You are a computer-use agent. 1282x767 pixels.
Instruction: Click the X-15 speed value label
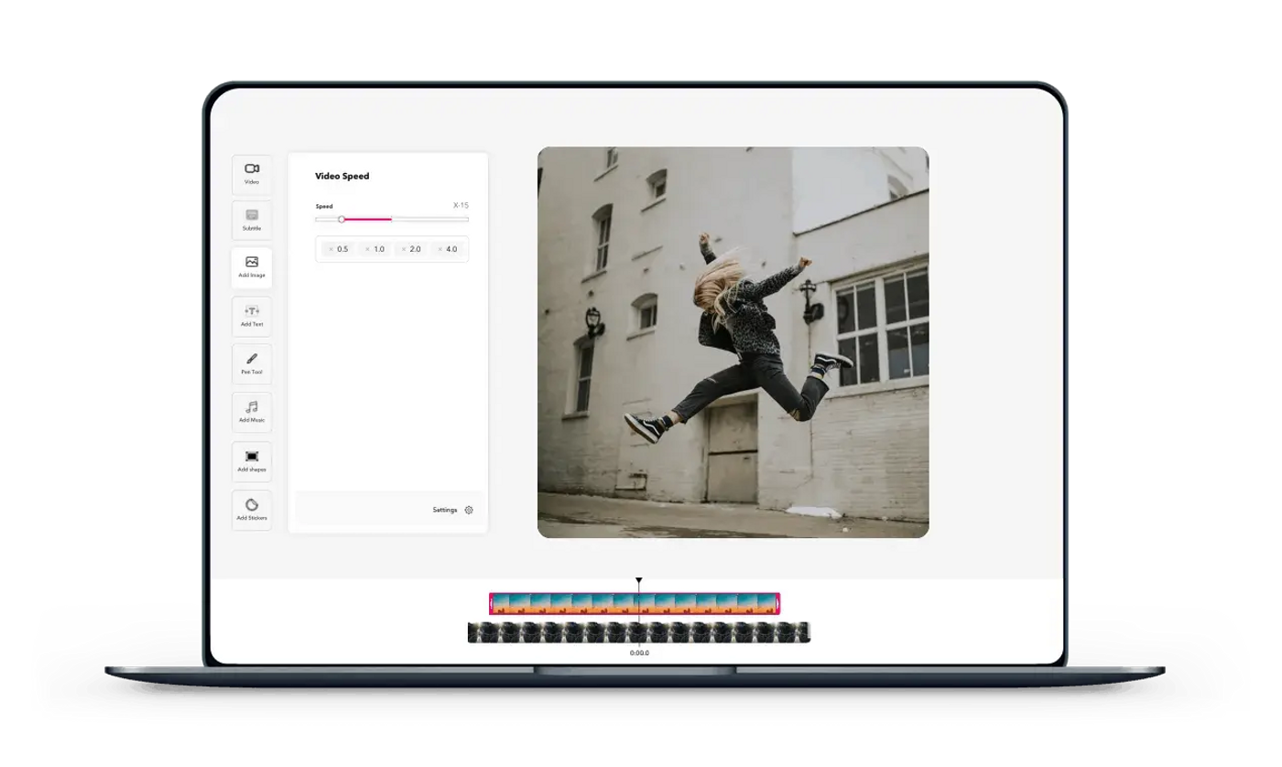coord(459,205)
